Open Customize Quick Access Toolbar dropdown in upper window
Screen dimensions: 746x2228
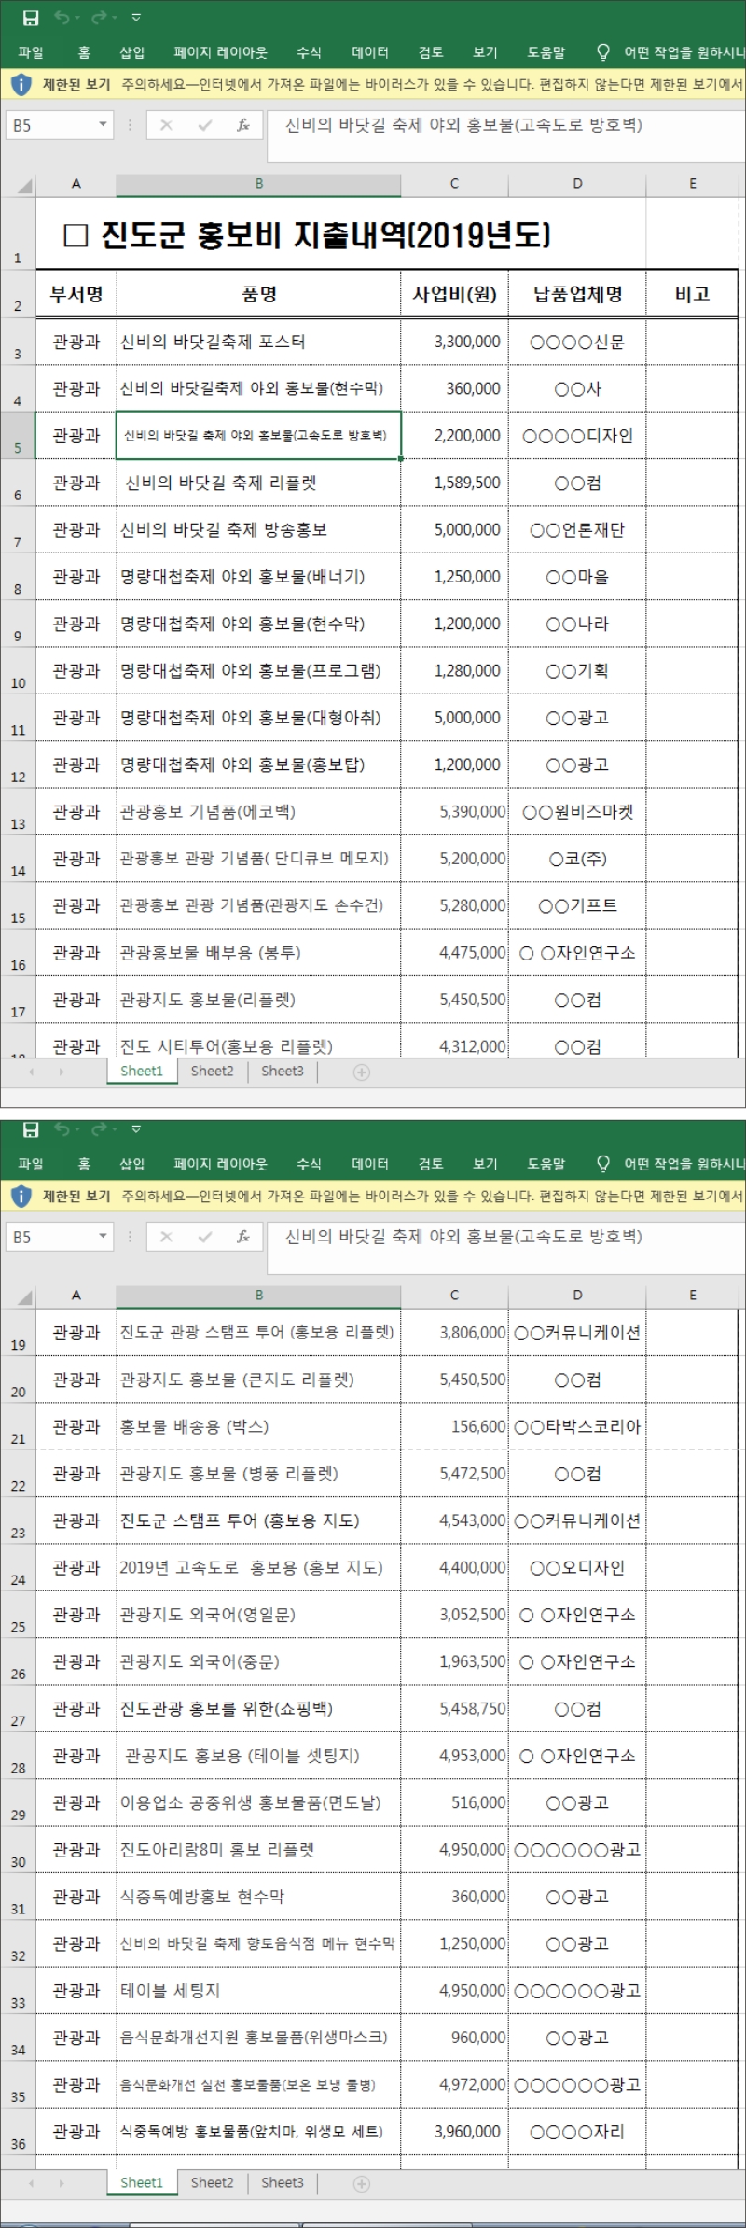coord(137,18)
